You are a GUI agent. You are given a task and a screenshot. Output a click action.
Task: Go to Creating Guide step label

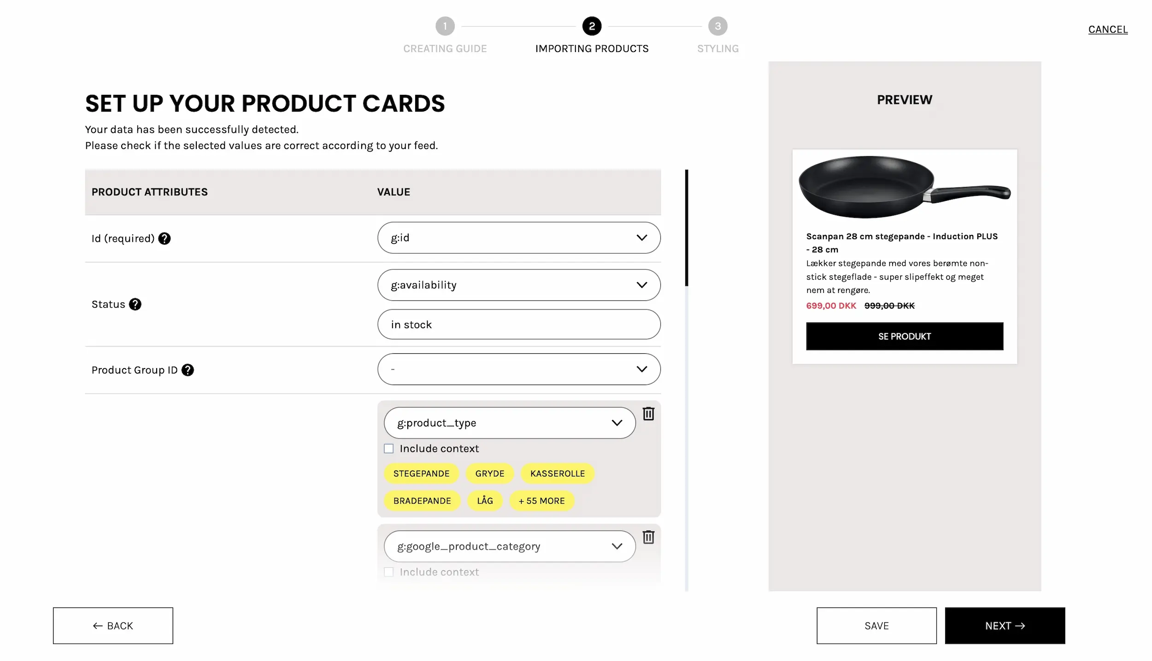coord(445,49)
